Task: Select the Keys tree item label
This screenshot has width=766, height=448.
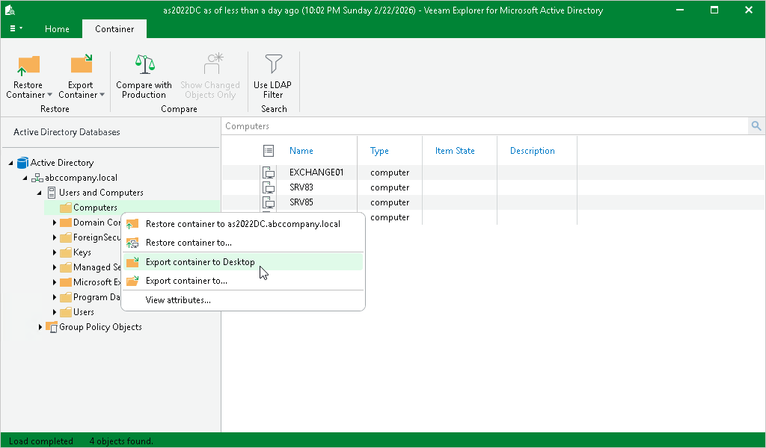Action: (82, 252)
